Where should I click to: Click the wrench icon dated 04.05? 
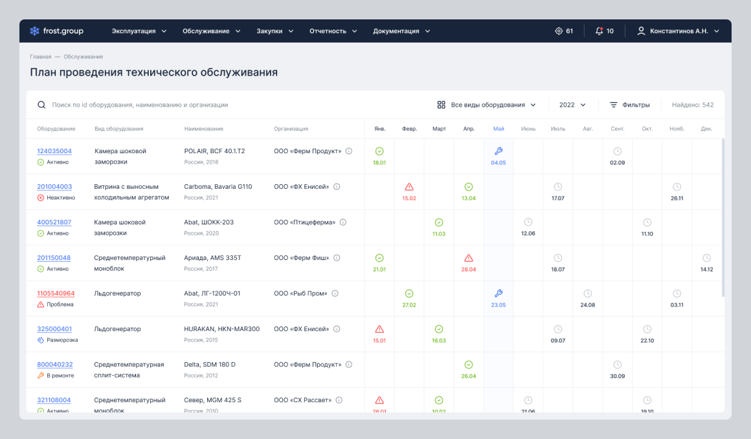[x=499, y=151]
